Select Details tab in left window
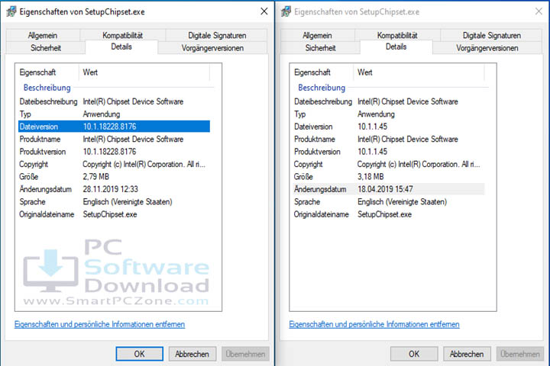Screen dimensions: 550x366 pyautogui.click(x=121, y=47)
